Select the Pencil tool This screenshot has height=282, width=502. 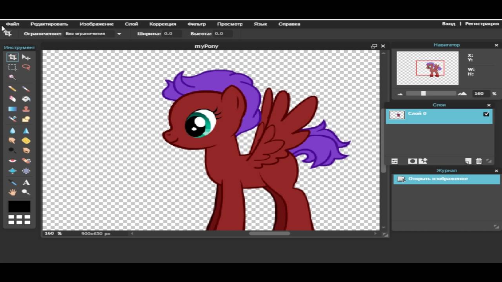tap(13, 89)
